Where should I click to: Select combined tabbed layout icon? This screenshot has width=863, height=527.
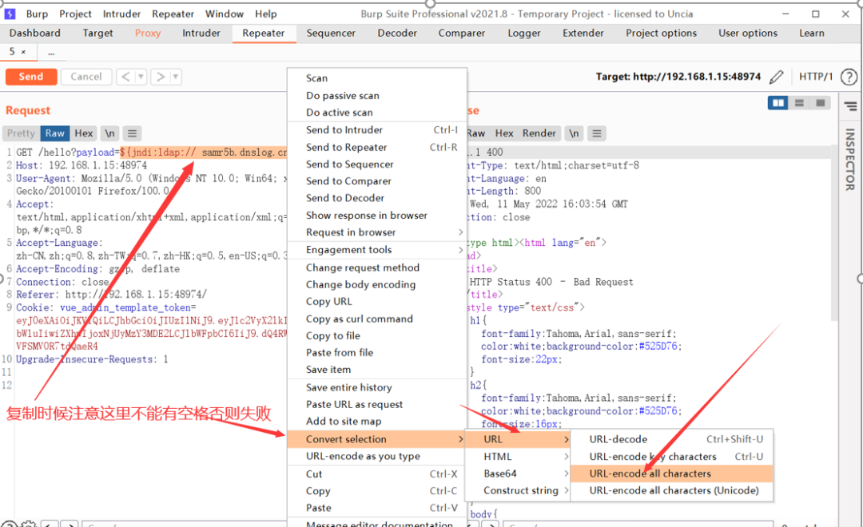[820, 103]
